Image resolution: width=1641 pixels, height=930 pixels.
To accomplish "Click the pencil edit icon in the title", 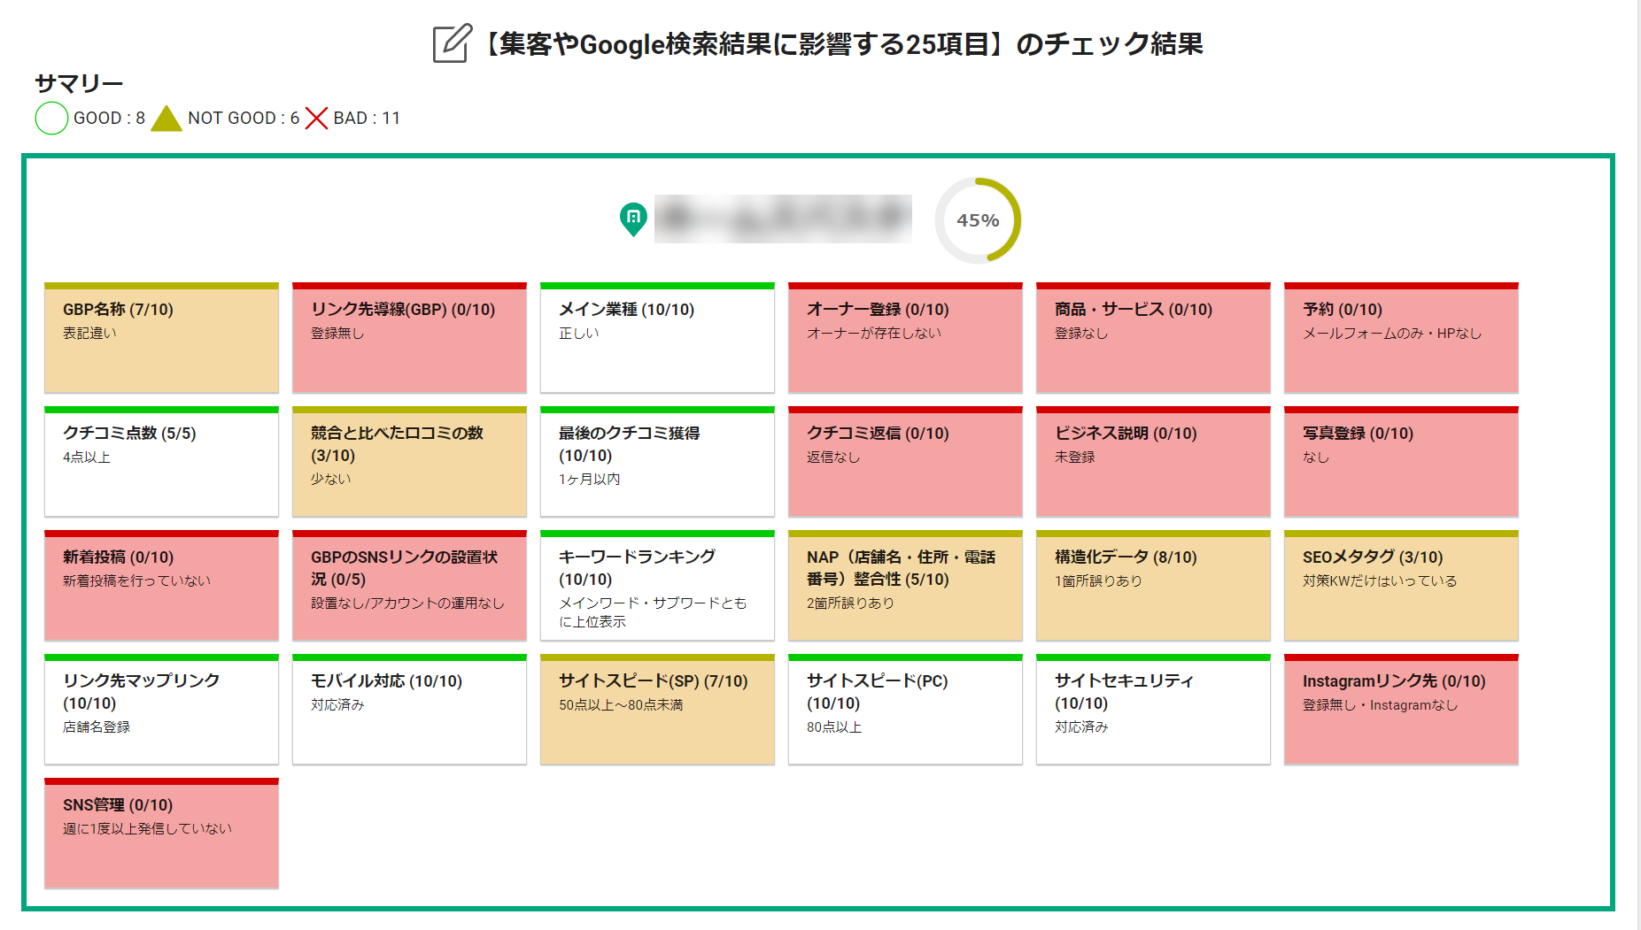I will coord(451,42).
